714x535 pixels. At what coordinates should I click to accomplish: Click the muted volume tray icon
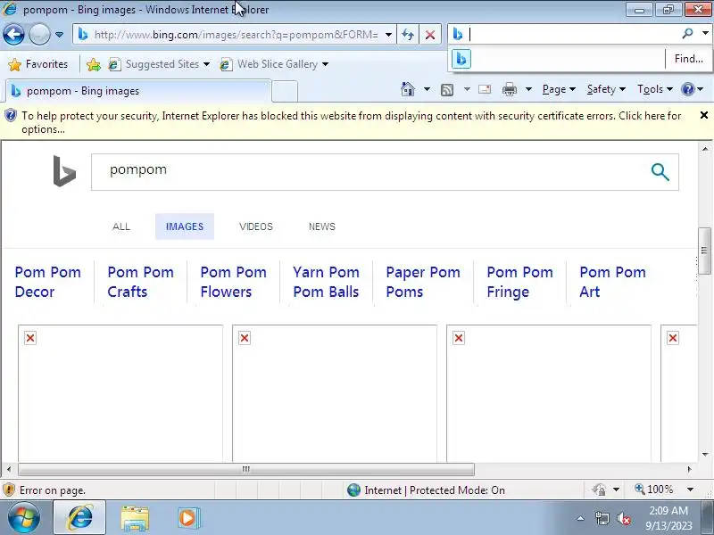click(624, 518)
